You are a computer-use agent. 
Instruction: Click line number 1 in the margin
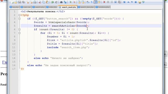point(14,11)
